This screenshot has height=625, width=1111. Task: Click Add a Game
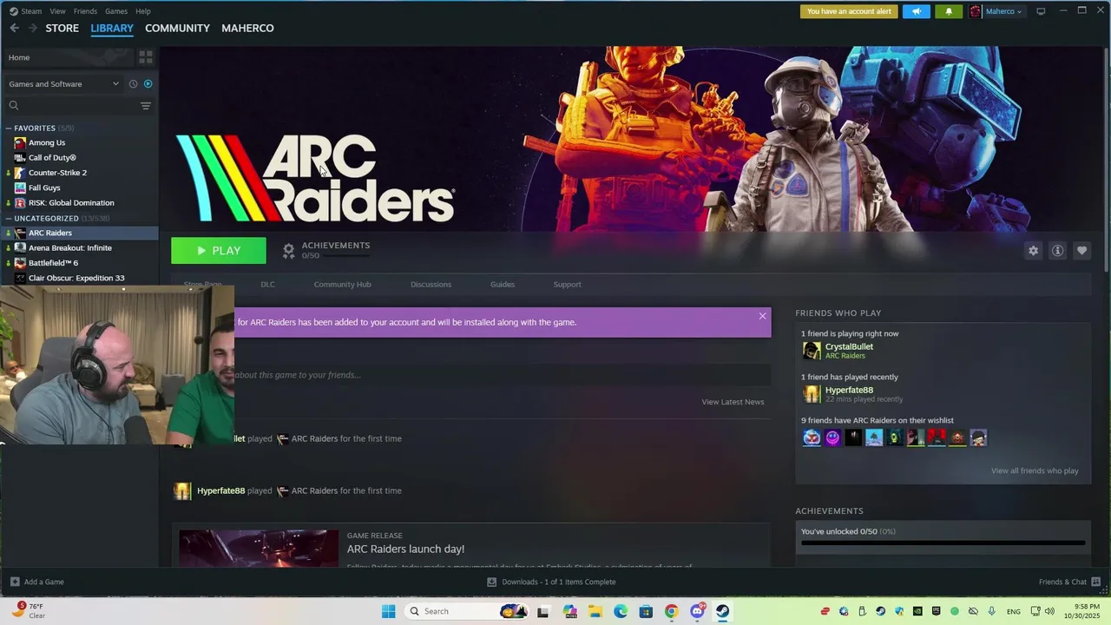tap(37, 582)
